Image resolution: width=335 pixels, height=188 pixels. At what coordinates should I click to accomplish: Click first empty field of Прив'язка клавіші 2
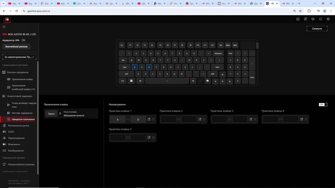168,119
